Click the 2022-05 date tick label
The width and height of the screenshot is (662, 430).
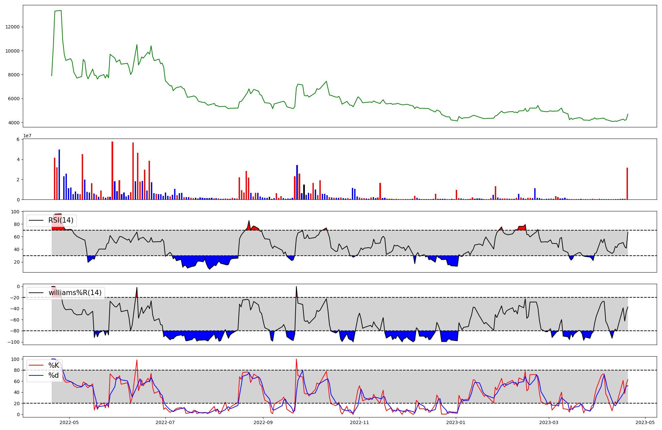click(69, 422)
